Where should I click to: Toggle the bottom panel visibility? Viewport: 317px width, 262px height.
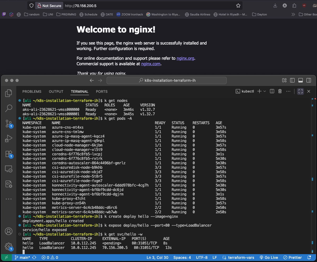[x=300, y=80]
